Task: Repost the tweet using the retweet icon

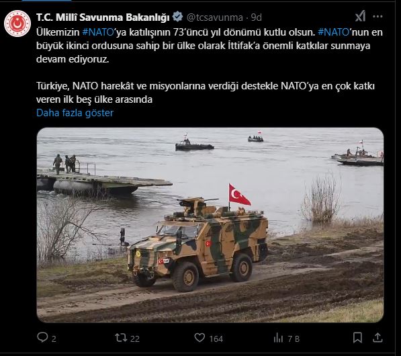Action: (x=121, y=338)
